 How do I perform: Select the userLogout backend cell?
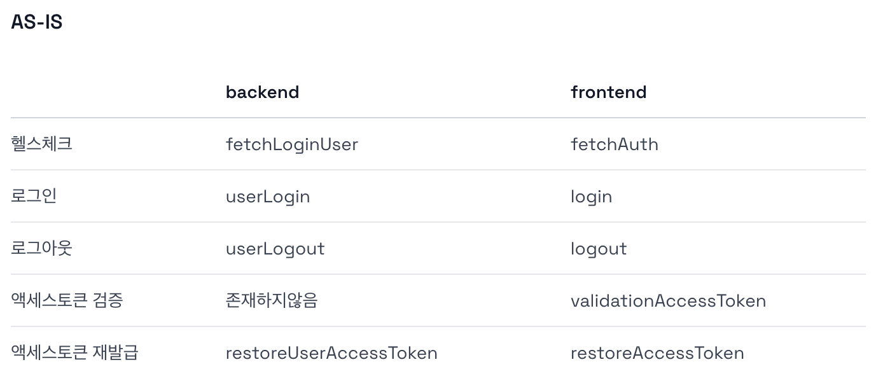pyautogui.click(x=275, y=249)
